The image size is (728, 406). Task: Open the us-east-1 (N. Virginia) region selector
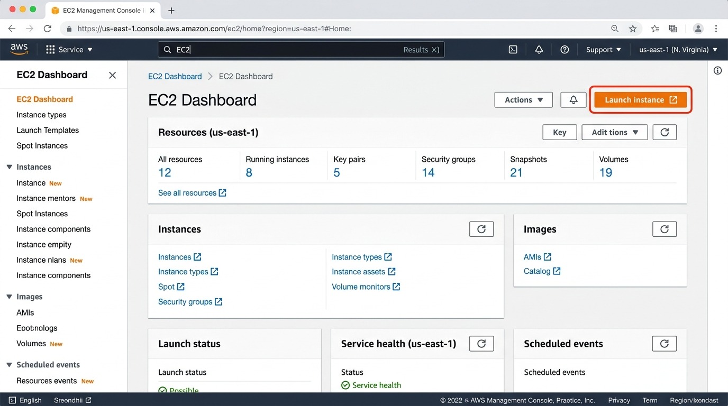678,50
